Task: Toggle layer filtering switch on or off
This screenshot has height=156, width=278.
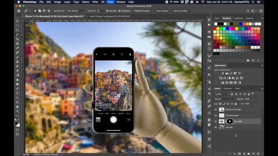Action: (x=253, y=94)
